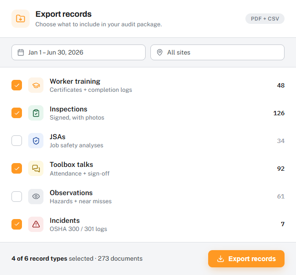Screen dimensions: 296x275
Task: Click the Inspections title
Action: (69, 109)
